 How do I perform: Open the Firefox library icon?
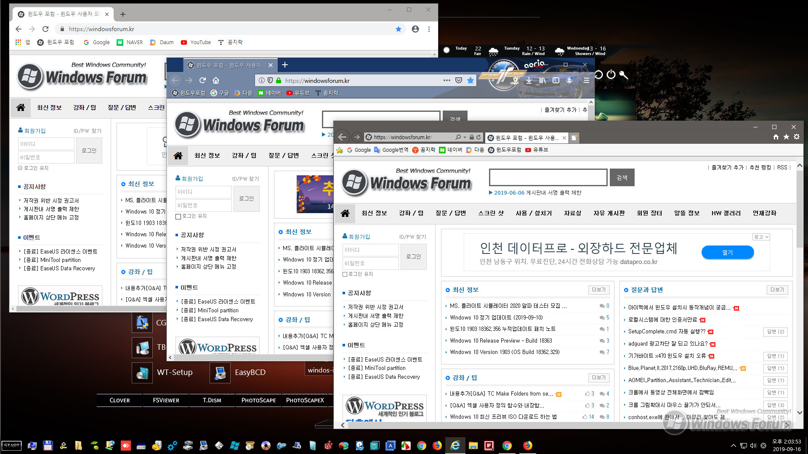tap(542, 80)
